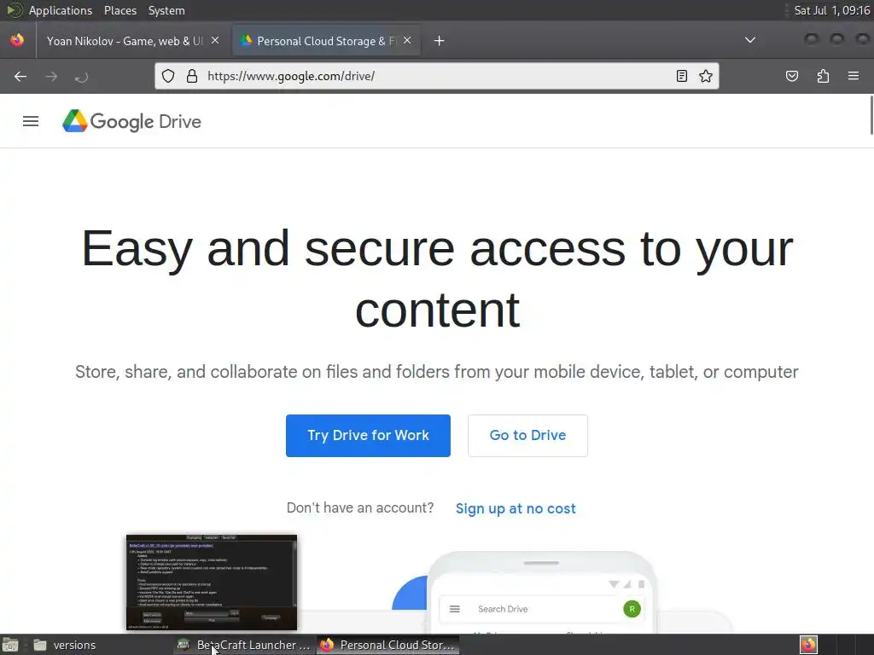Open the Firefox application menu

click(x=854, y=76)
